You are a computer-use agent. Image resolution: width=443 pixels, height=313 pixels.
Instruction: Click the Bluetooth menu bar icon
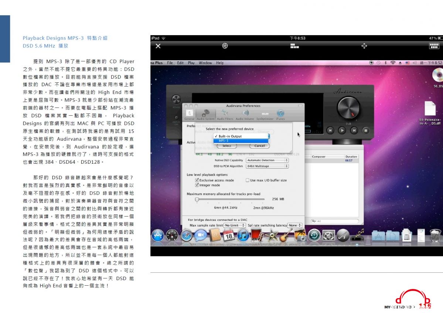385,63
